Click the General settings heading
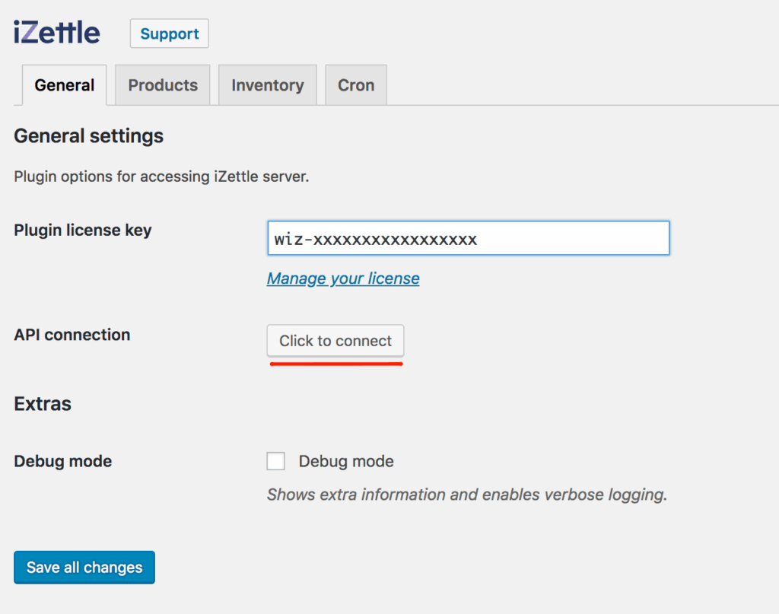The image size is (779, 614). 89,136
